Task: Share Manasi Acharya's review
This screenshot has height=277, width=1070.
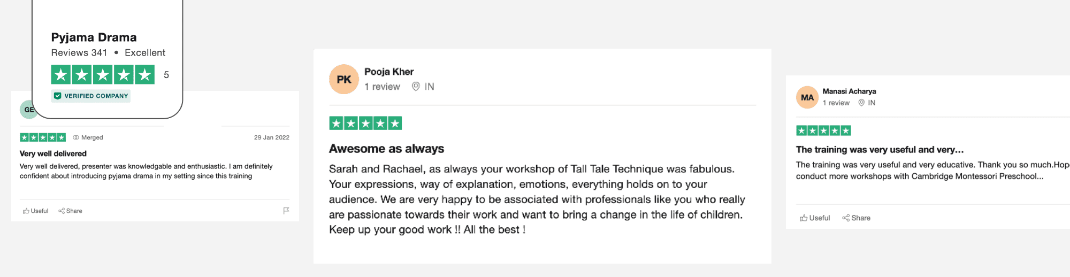Action: [856, 218]
